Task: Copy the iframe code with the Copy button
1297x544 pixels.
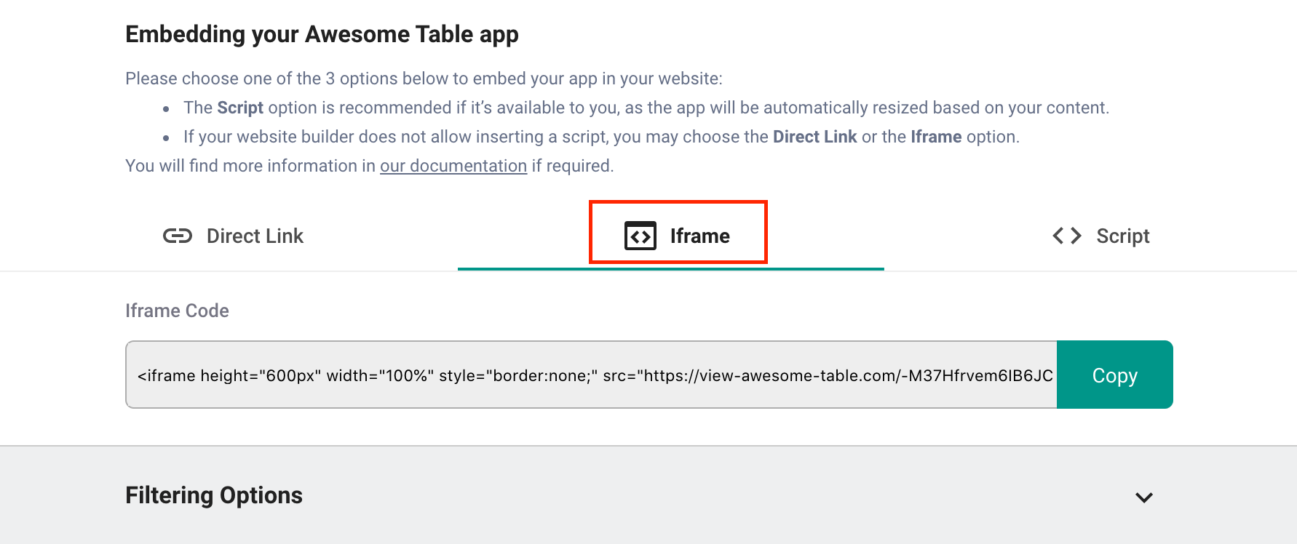Action: 1114,375
